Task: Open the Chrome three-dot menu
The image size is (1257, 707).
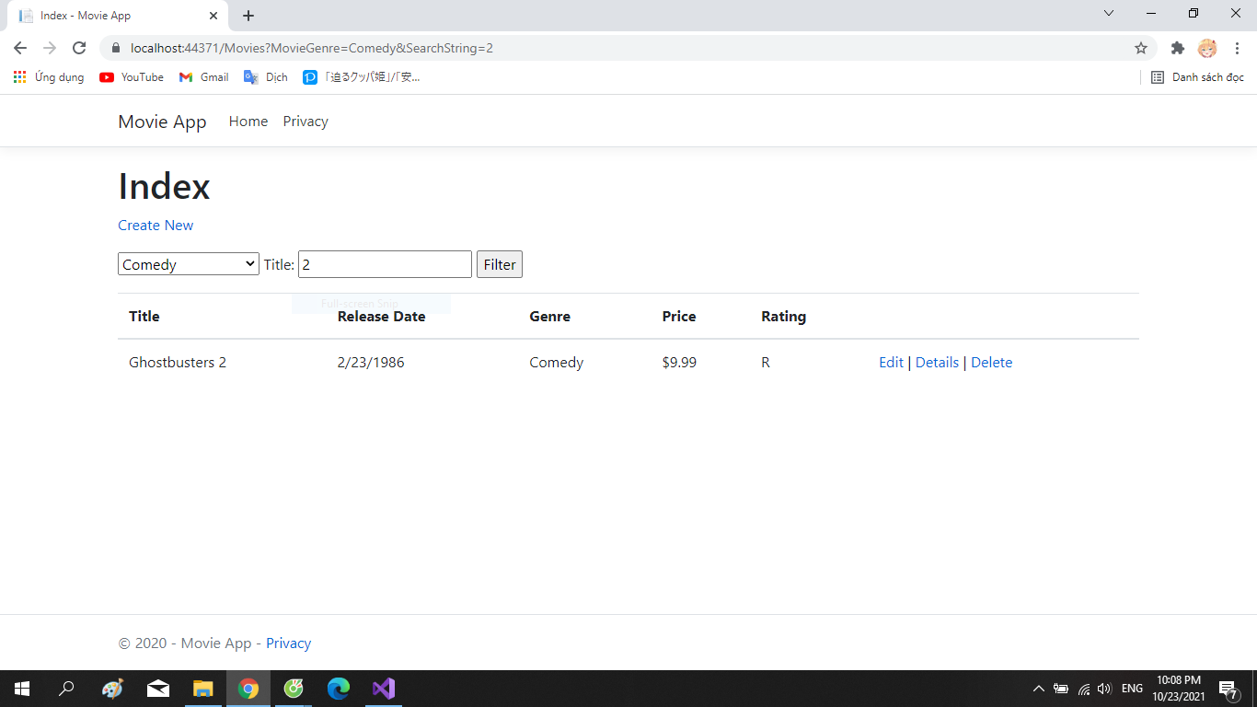Action: [x=1236, y=48]
